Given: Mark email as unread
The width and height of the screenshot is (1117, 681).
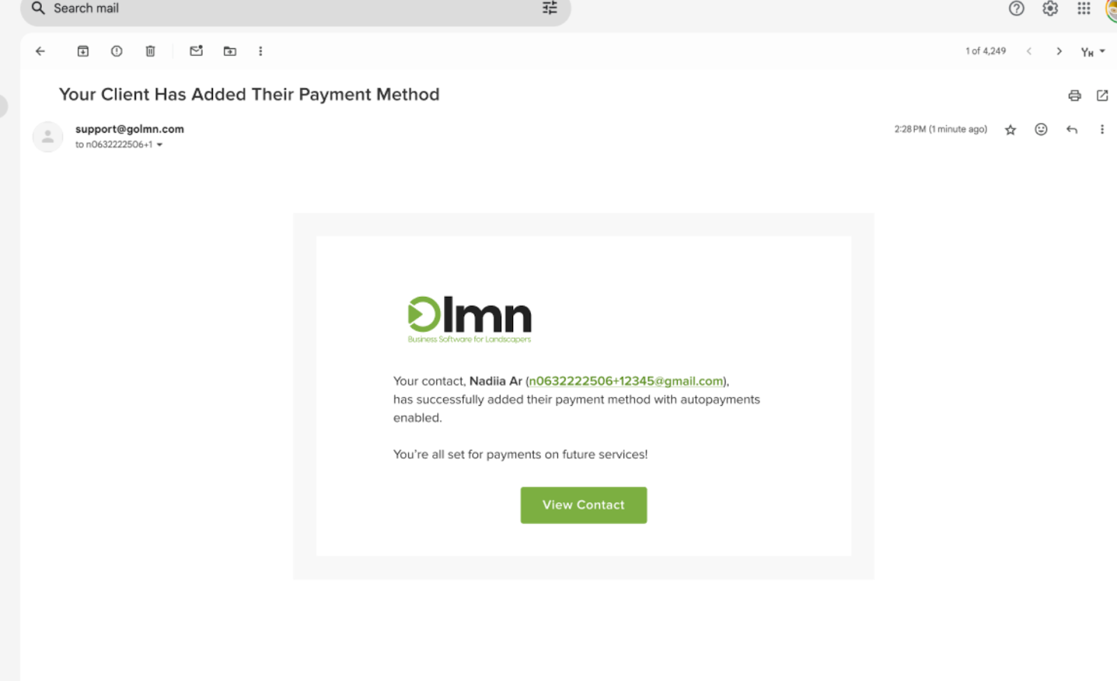Looking at the screenshot, I should tap(196, 51).
